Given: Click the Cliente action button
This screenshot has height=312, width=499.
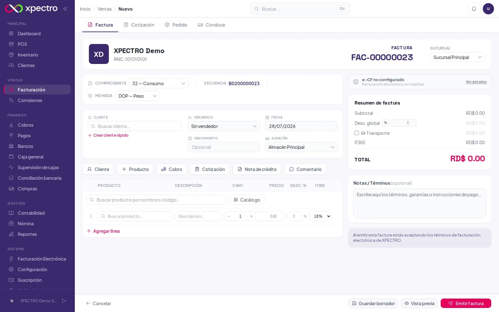Looking at the screenshot, I should [98, 169].
